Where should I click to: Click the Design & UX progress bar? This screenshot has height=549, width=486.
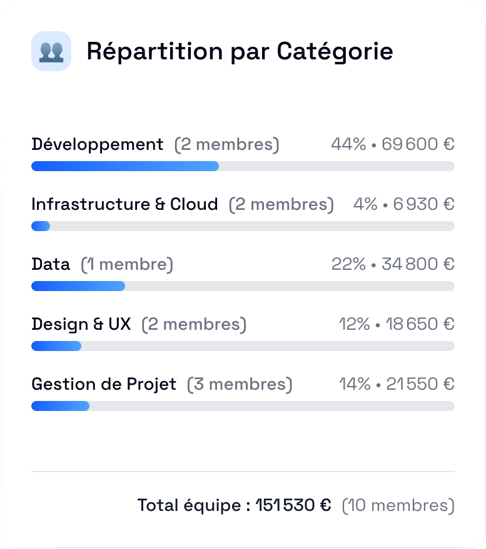pyautogui.click(x=243, y=346)
